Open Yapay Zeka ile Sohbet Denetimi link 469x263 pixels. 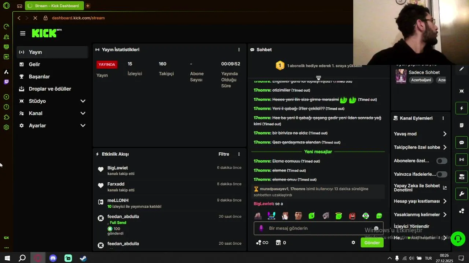tap(420, 188)
